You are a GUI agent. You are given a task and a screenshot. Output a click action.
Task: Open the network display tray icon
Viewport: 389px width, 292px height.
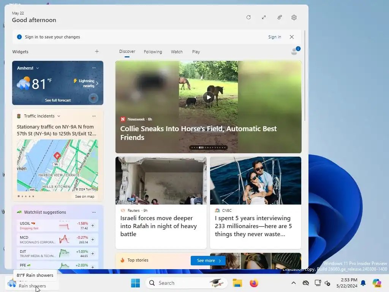(318, 283)
